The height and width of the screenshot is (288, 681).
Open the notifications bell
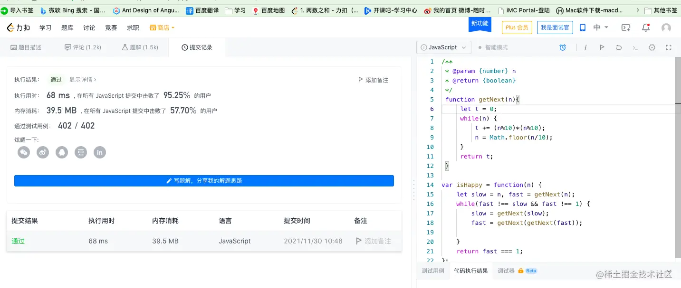(x=646, y=28)
